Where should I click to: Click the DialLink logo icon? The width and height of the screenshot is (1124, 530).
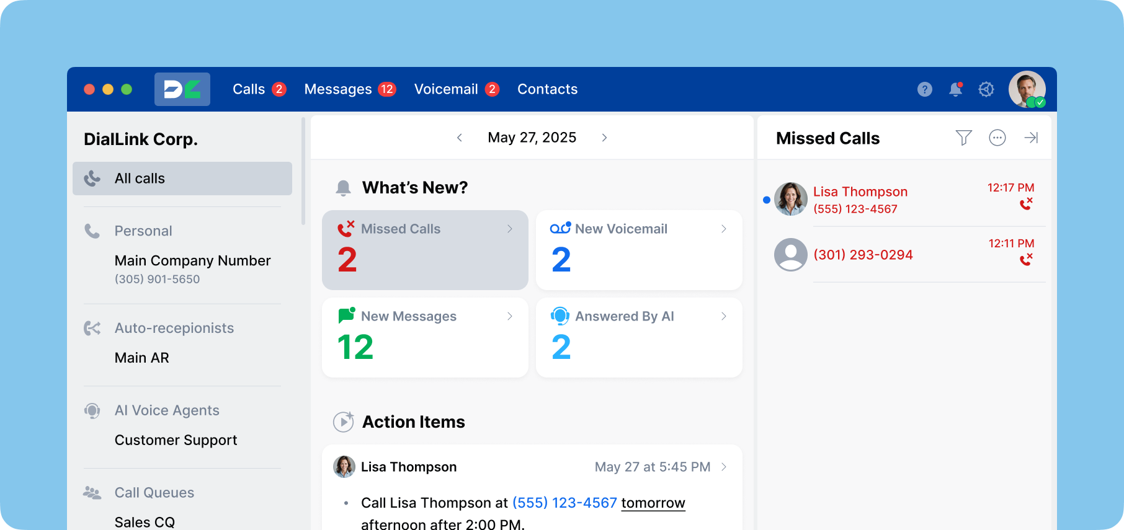182,89
